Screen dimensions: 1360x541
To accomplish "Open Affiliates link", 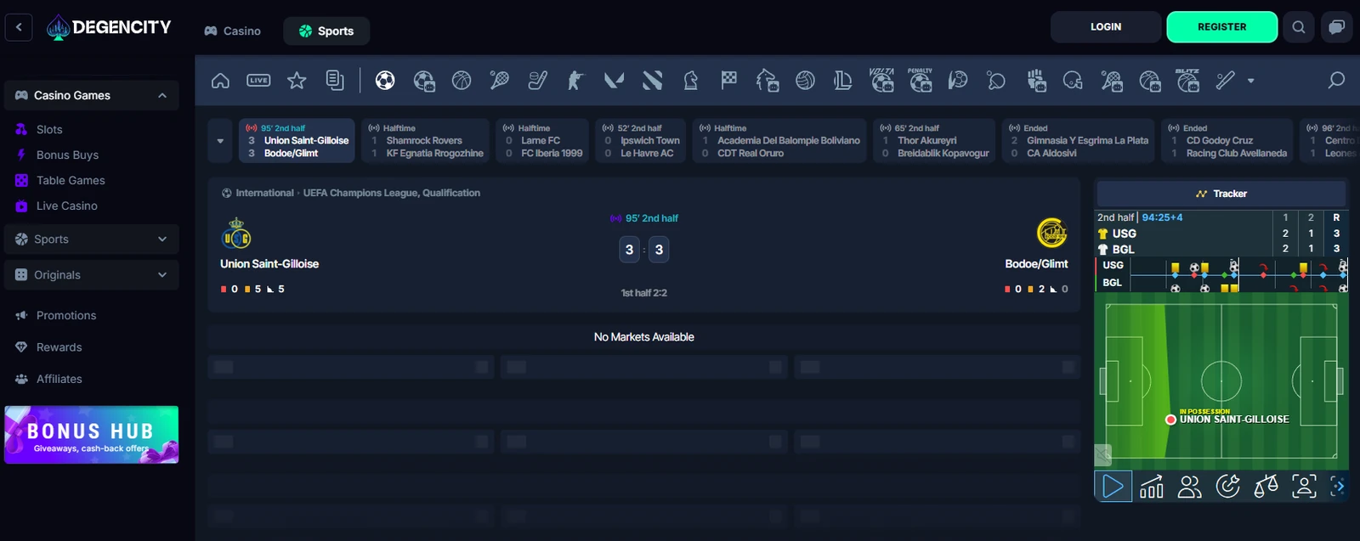I will tap(59, 379).
